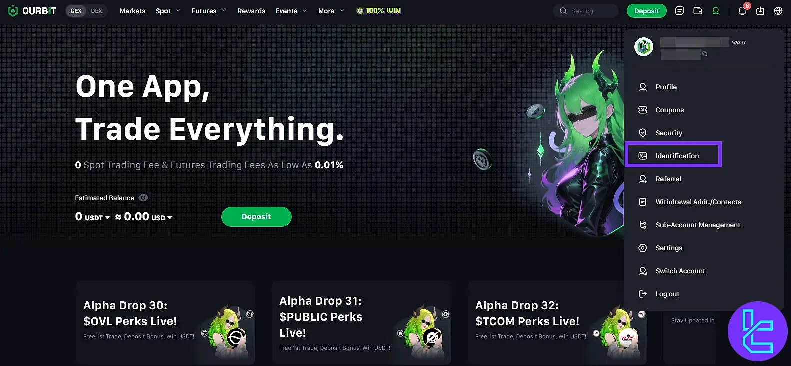Open the Alpha Drop 31 $PUBLIC card

point(361,323)
